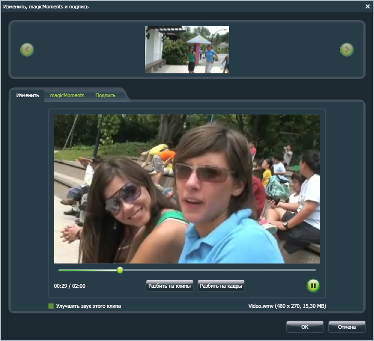Click the green playback slider handle

point(120,270)
